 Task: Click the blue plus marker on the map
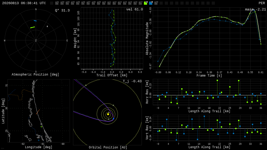[39, 140]
